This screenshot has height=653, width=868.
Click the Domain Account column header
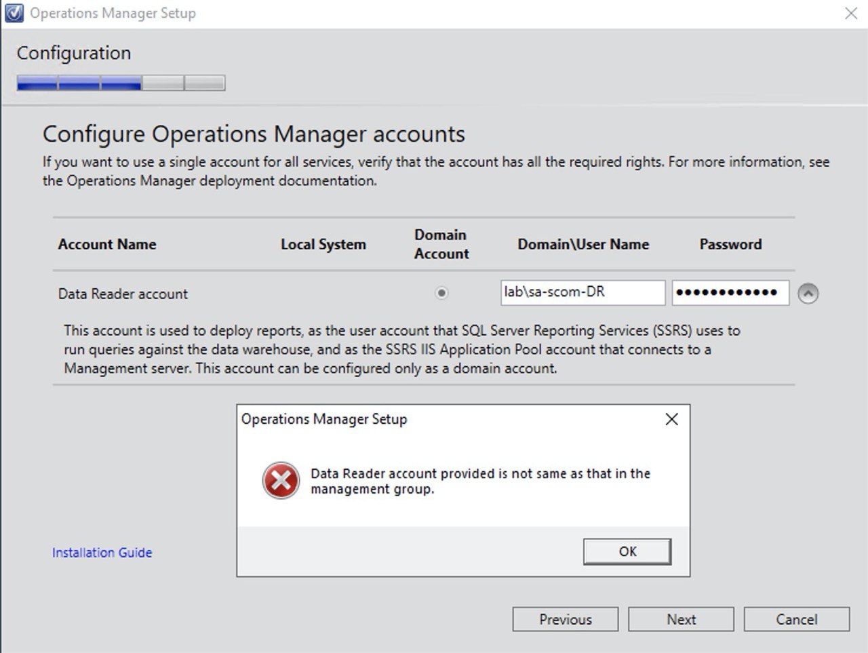(441, 244)
